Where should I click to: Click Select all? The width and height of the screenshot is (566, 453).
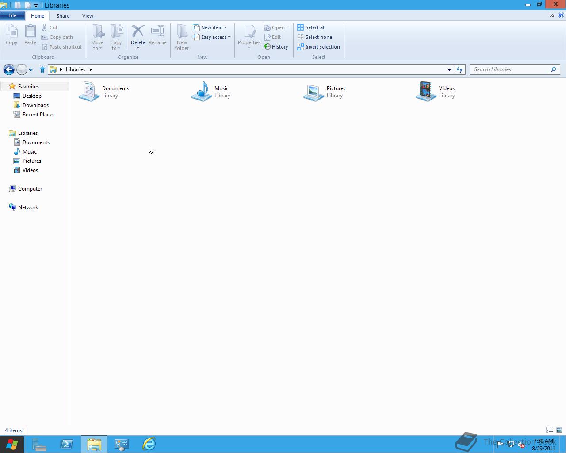[311, 27]
